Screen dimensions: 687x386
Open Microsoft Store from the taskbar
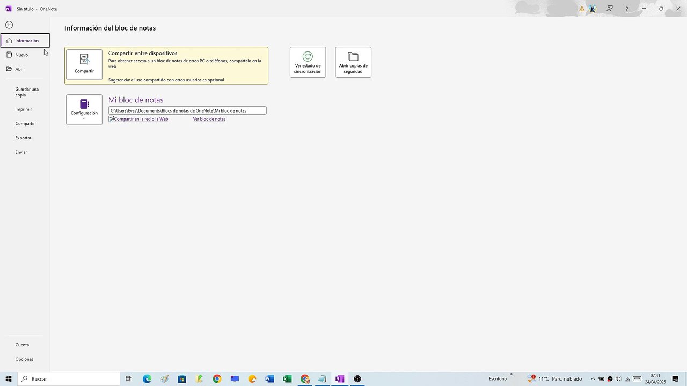coord(182,379)
